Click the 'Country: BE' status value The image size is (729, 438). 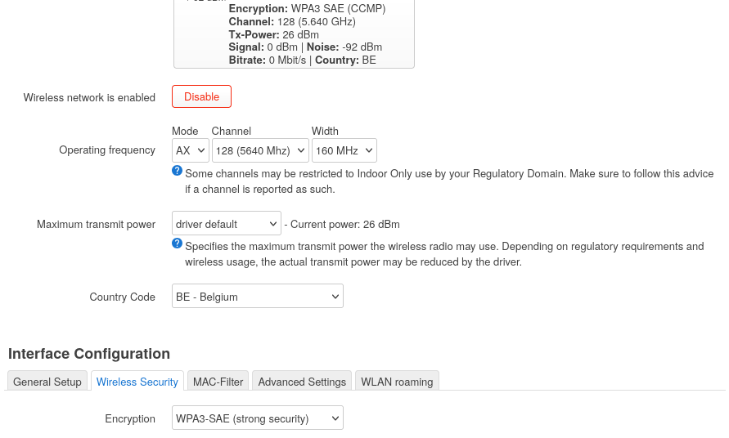[345, 60]
